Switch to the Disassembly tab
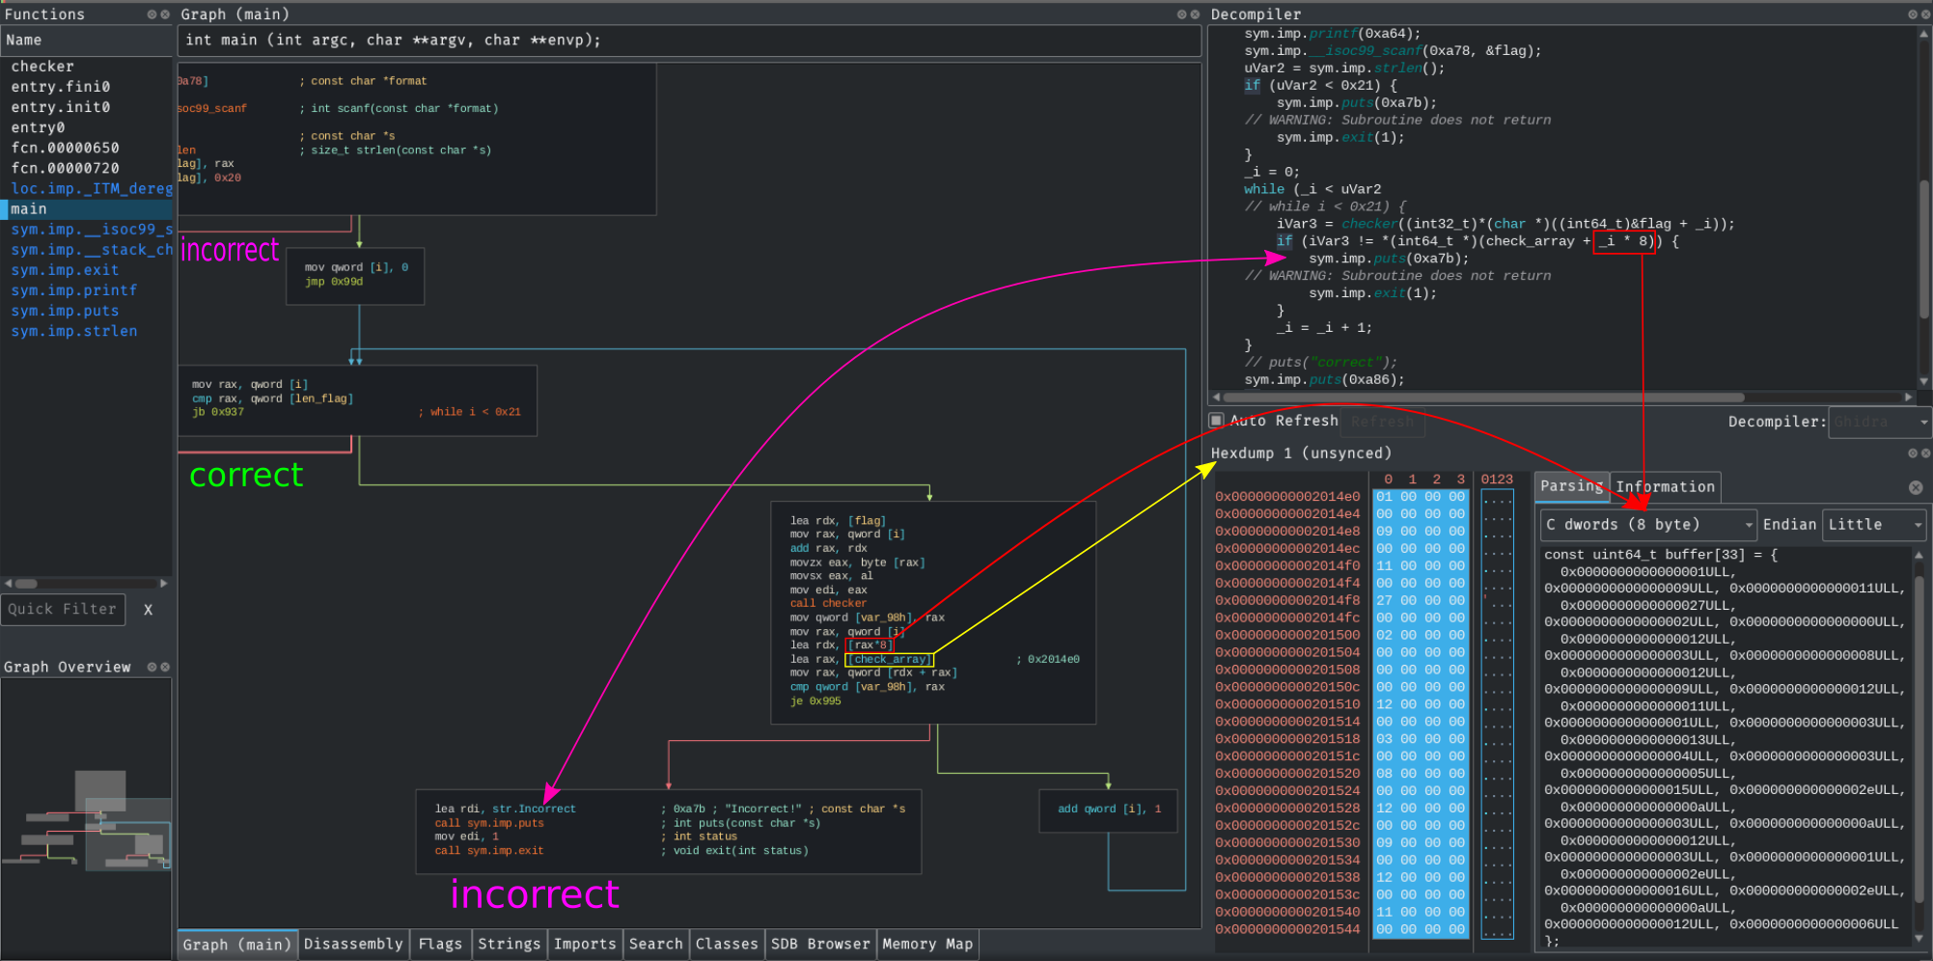Screen dimensions: 1933x961 [x=353, y=944]
